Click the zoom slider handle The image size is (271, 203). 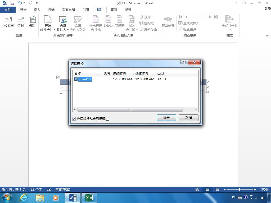[240, 189]
